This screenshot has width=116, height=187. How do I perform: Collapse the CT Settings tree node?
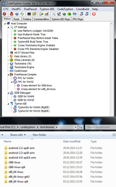click(x=8, y=27)
